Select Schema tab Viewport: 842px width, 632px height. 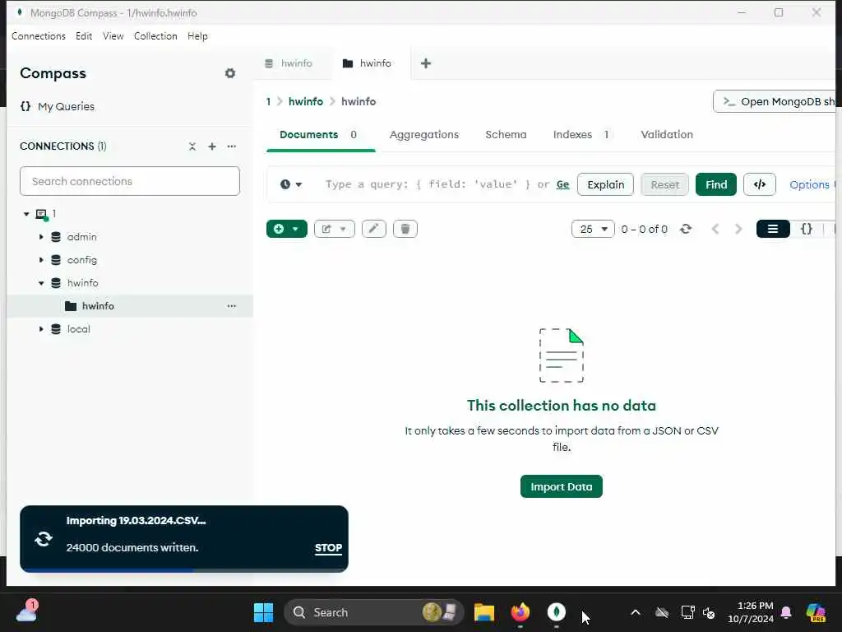point(506,134)
